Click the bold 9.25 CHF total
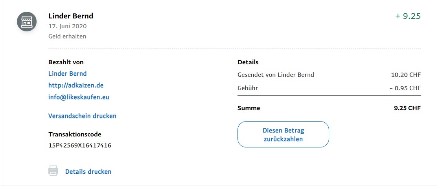Screen dimensions: 440x189 tap(407, 108)
